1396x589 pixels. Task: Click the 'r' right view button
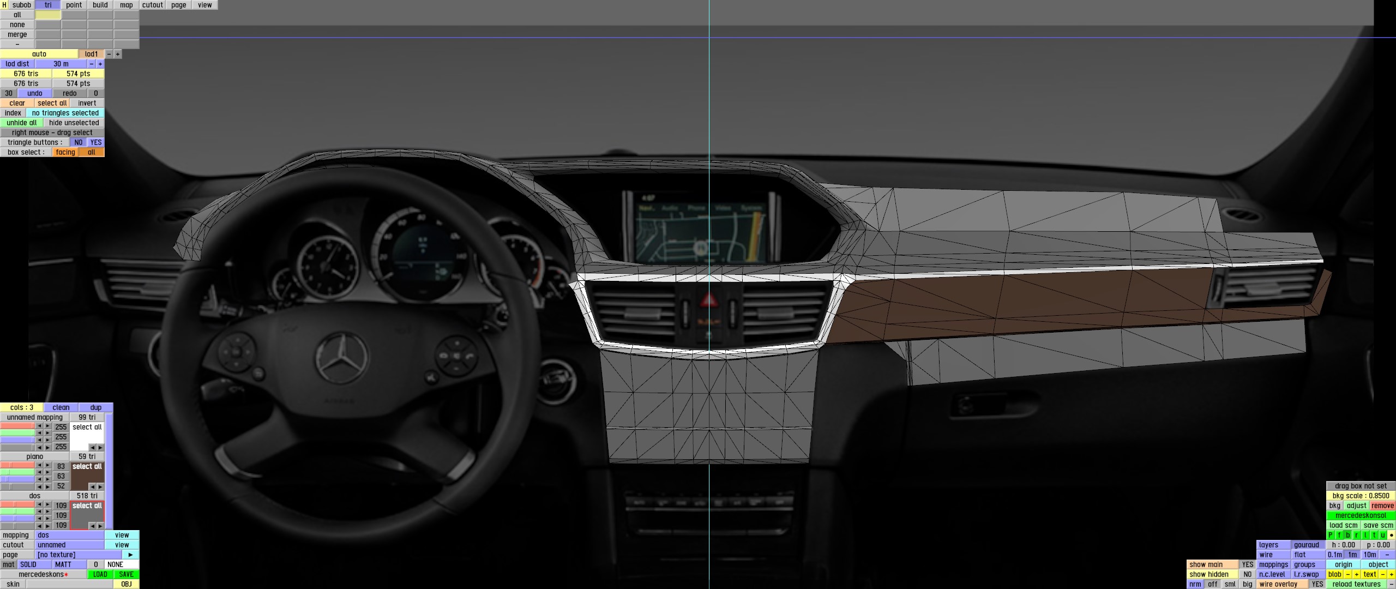pyautogui.click(x=1357, y=535)
